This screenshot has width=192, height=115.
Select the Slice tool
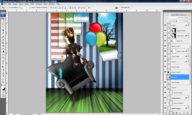(x=3, y=33)
